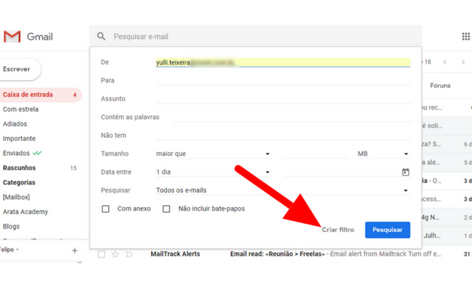Viewport: 472px width, 285px height.
Task: Open Com estrela folder
Action: (20, 109)
